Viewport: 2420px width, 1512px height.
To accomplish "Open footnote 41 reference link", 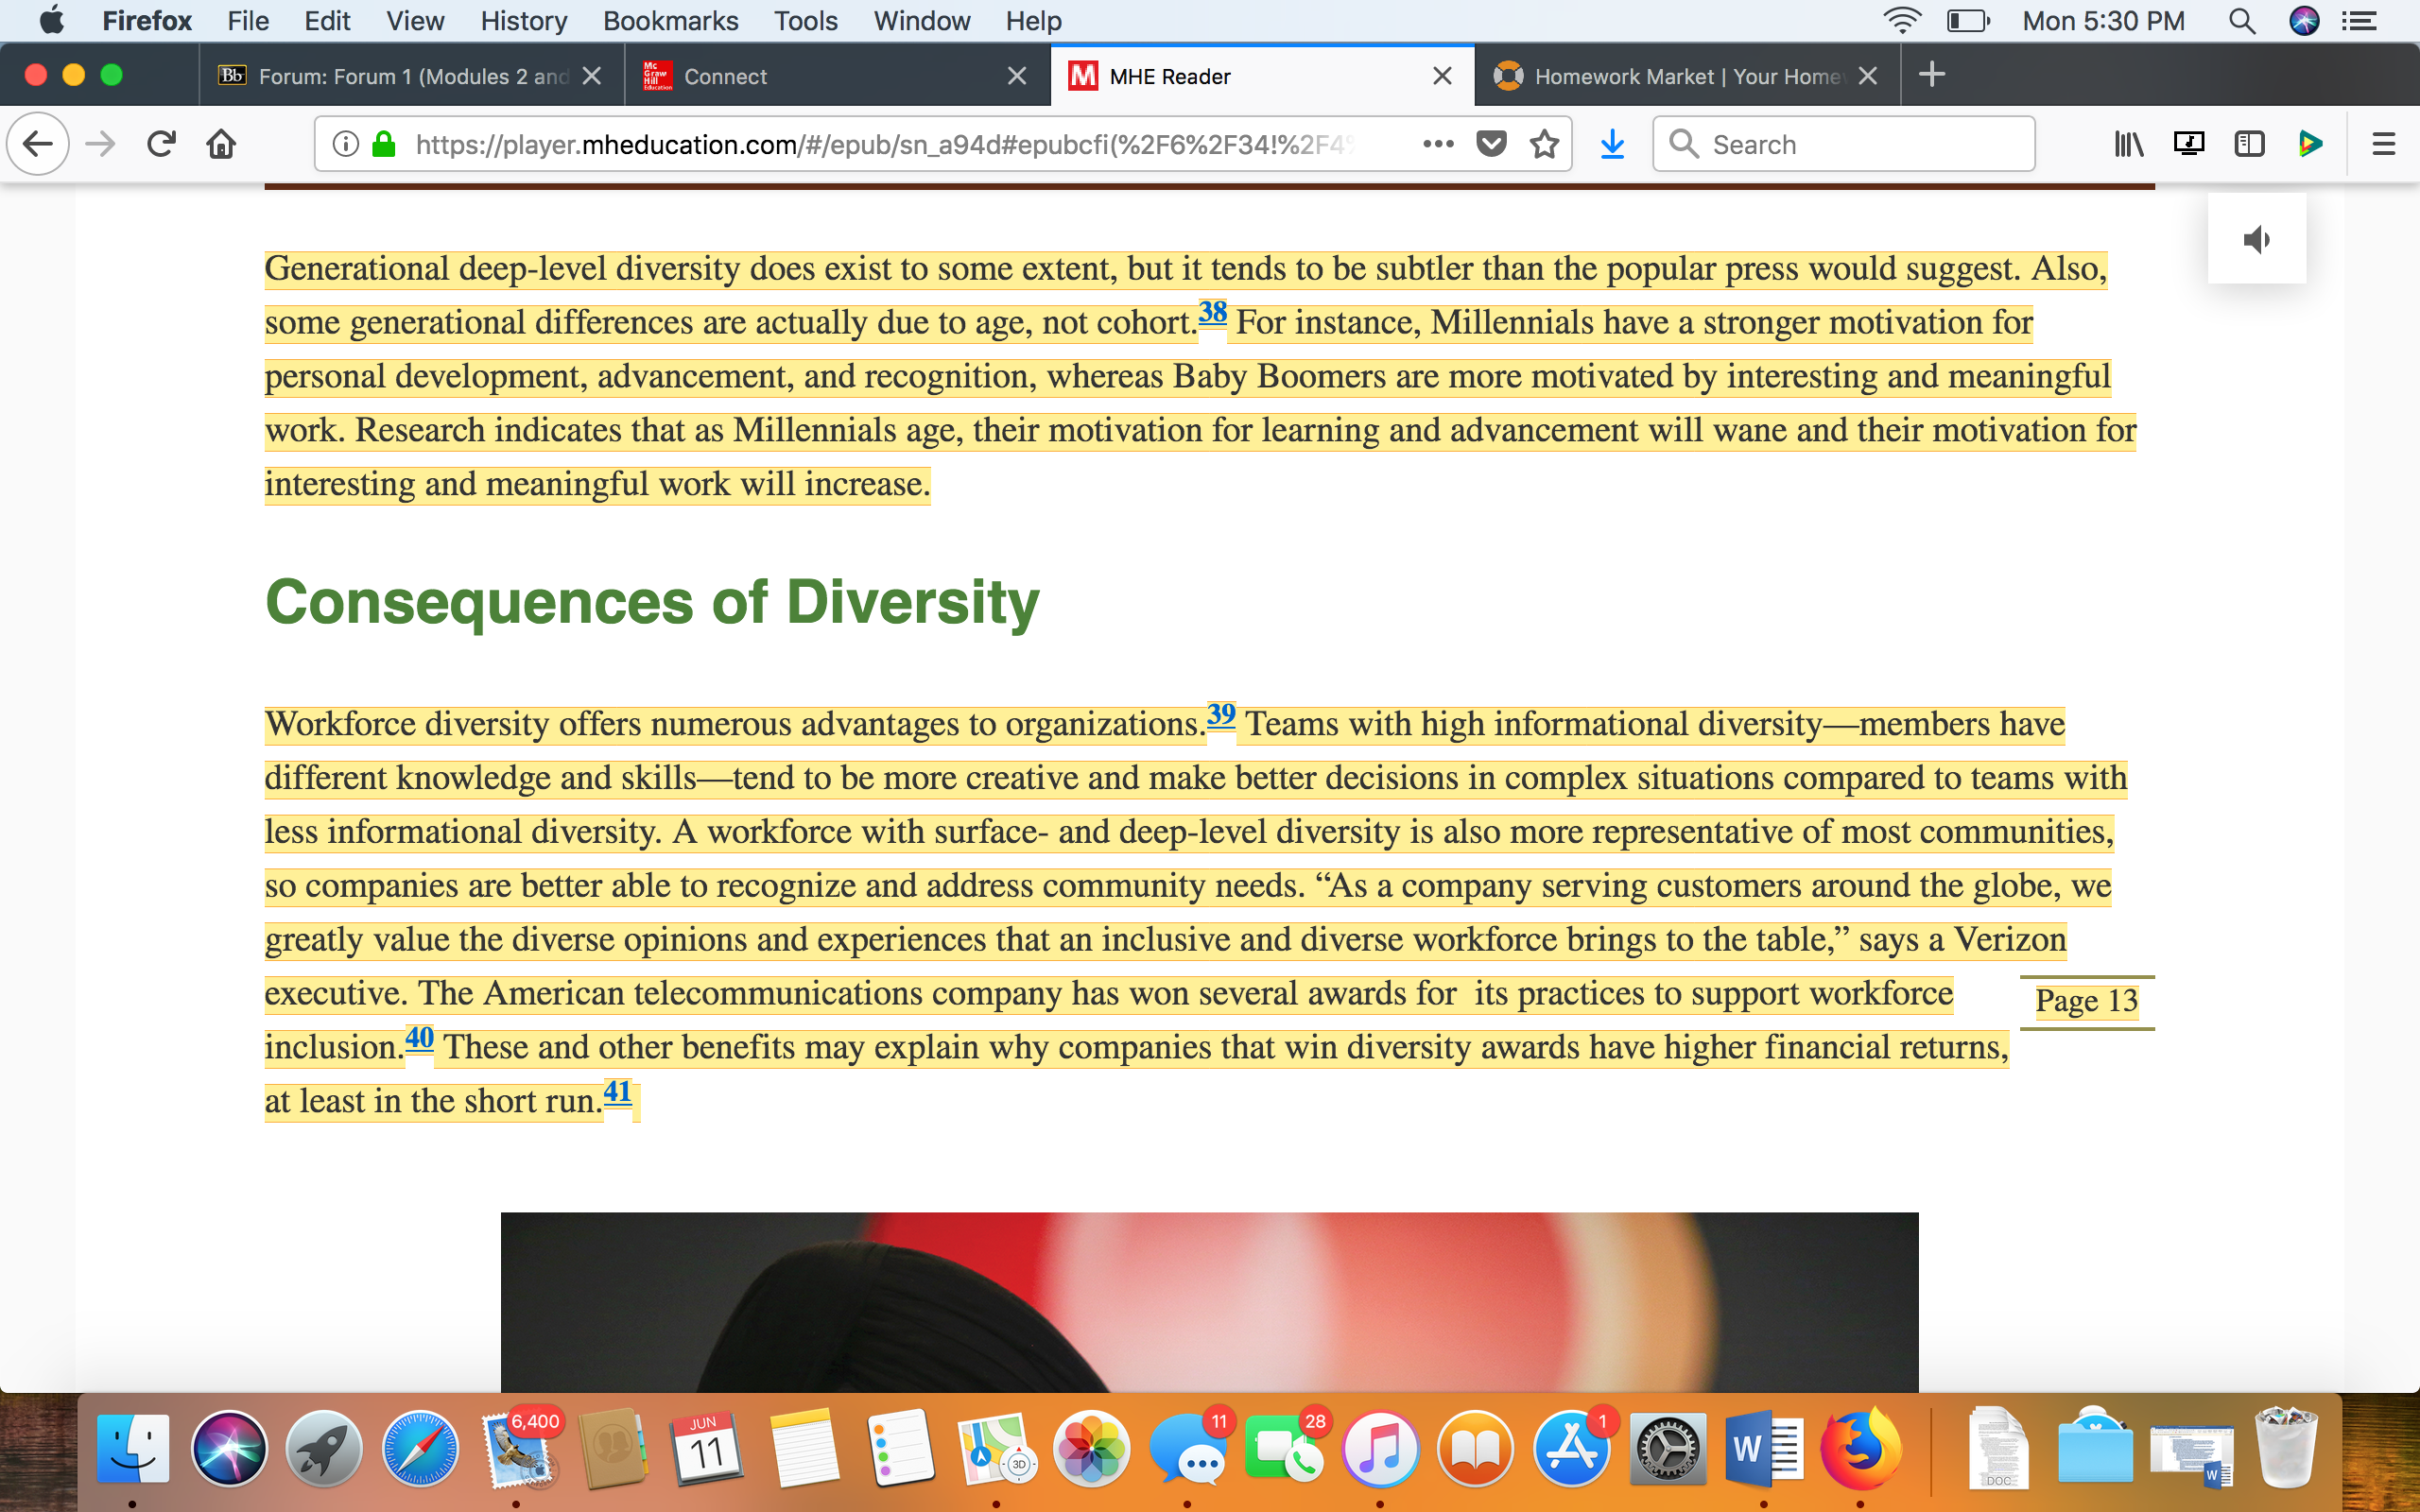I will (618, 1091).
